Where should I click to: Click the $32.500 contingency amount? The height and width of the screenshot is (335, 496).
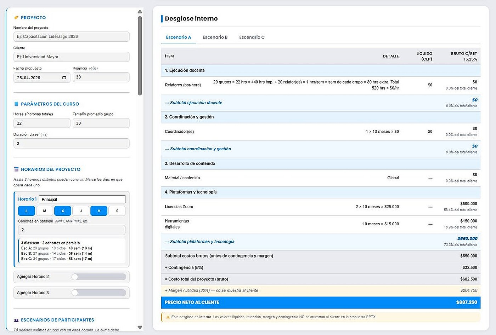pyautogui.click(x=470, y=267)
